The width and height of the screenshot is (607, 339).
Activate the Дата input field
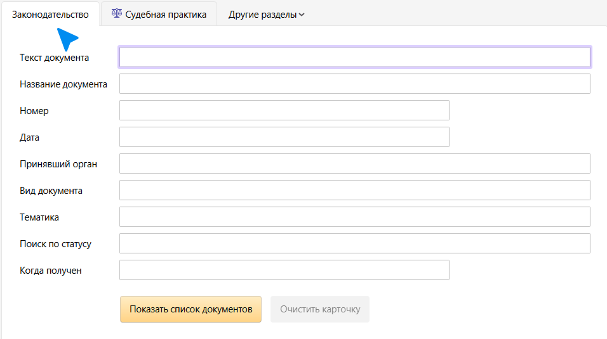pos(284,137)
